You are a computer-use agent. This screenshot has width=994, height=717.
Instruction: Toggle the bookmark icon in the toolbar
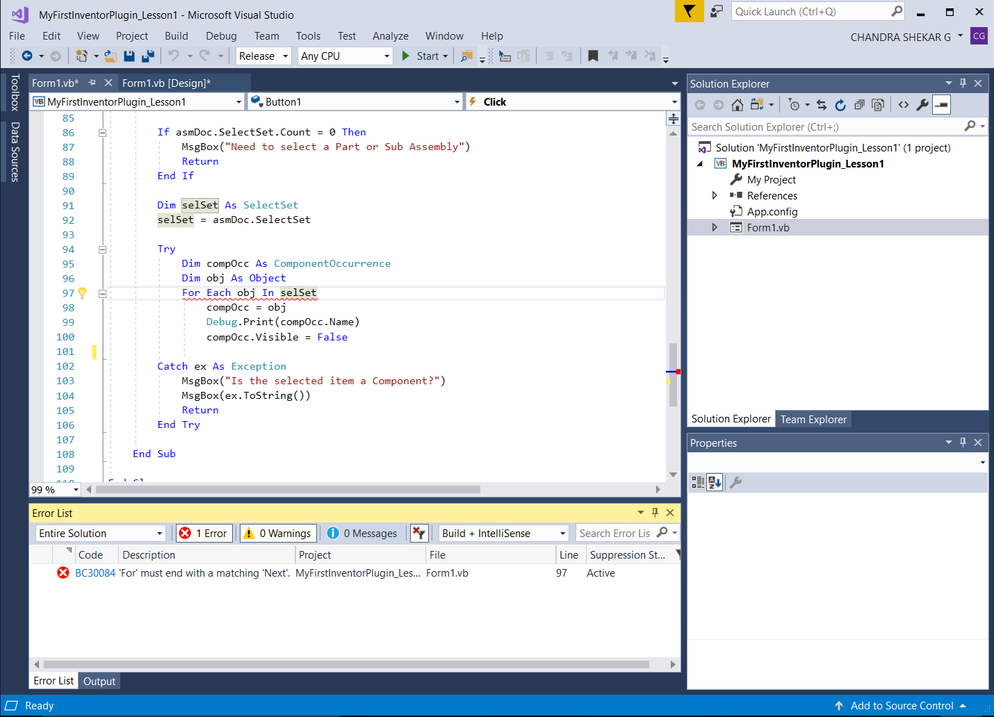[593, 56]
